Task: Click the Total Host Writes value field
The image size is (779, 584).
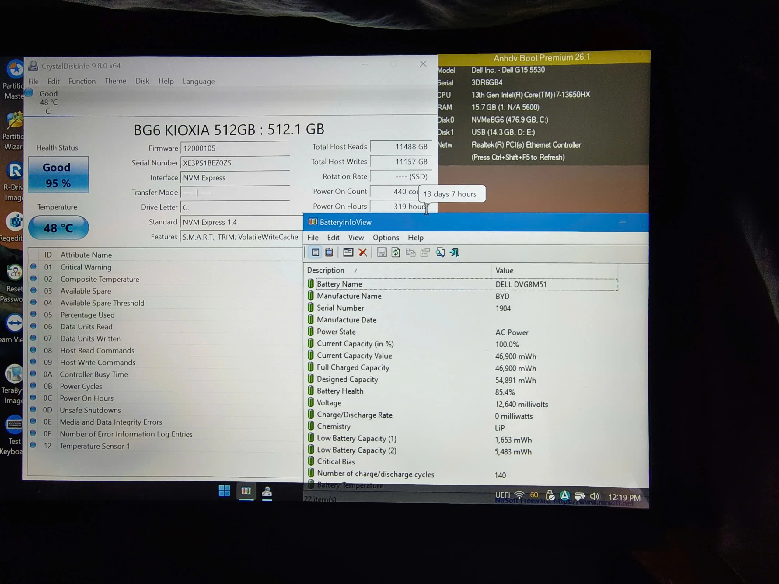Action: click(401, 162)
